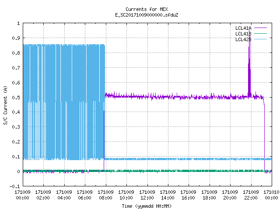Click the x-axis tick 171009 16:00

point(189,195)
